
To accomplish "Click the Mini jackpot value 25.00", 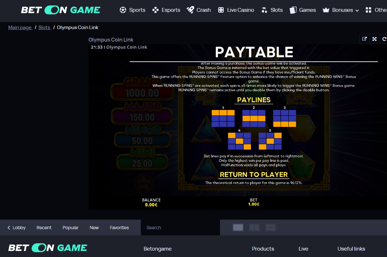I will pos(142,164).
